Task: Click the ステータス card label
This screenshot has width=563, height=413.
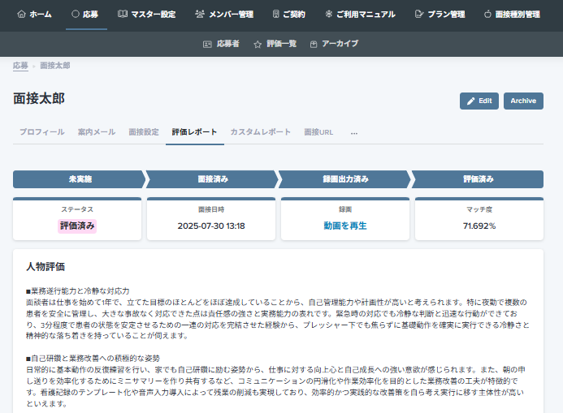Action: click(77, 209)
